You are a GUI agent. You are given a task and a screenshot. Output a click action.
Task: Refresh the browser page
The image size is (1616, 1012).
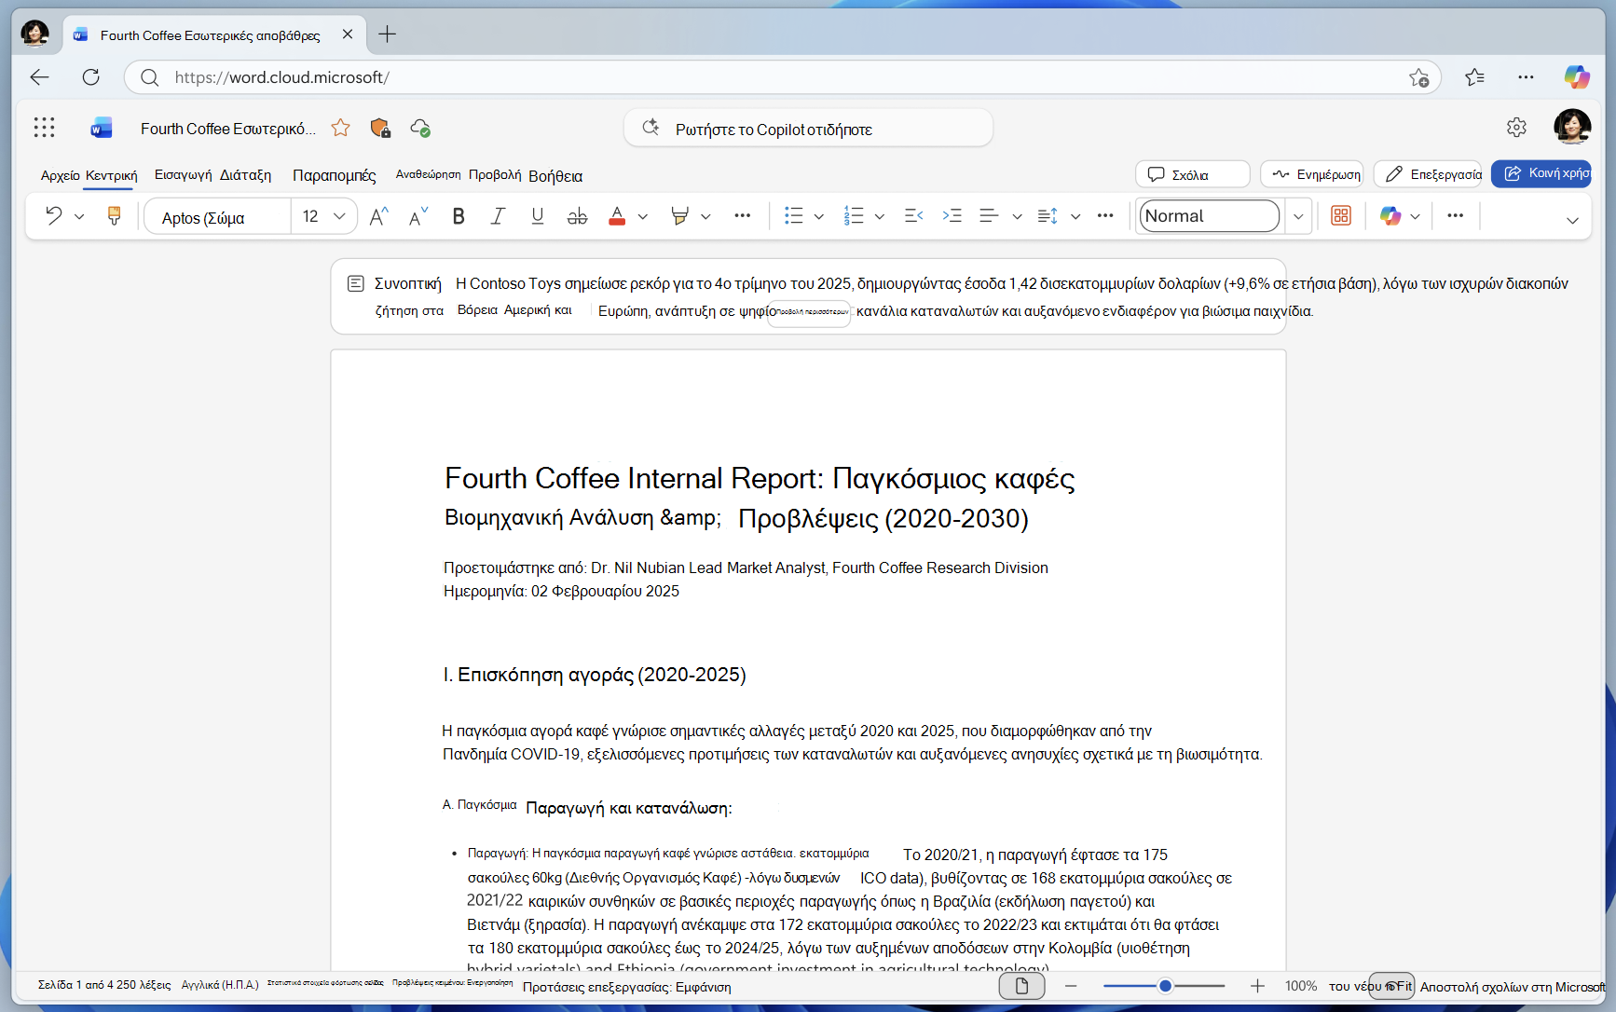(90, 77)
